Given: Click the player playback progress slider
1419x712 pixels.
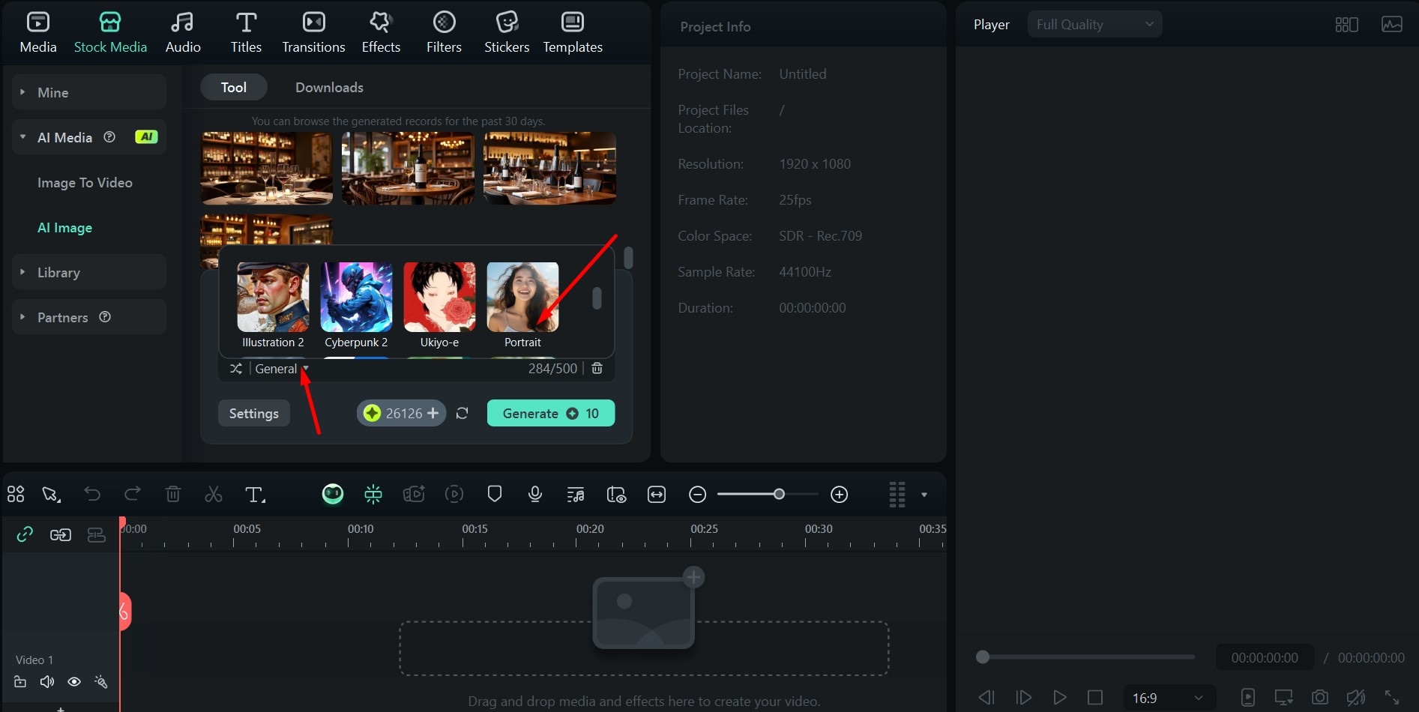Looking at the screenshot, I should click(1085, 657).
